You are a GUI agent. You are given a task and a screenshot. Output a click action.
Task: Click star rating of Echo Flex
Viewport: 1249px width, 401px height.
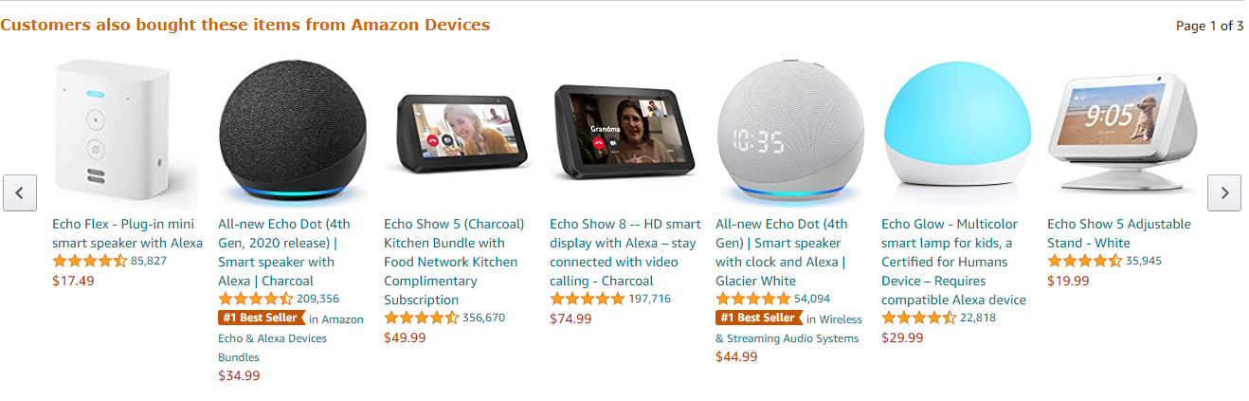[89, 261]
